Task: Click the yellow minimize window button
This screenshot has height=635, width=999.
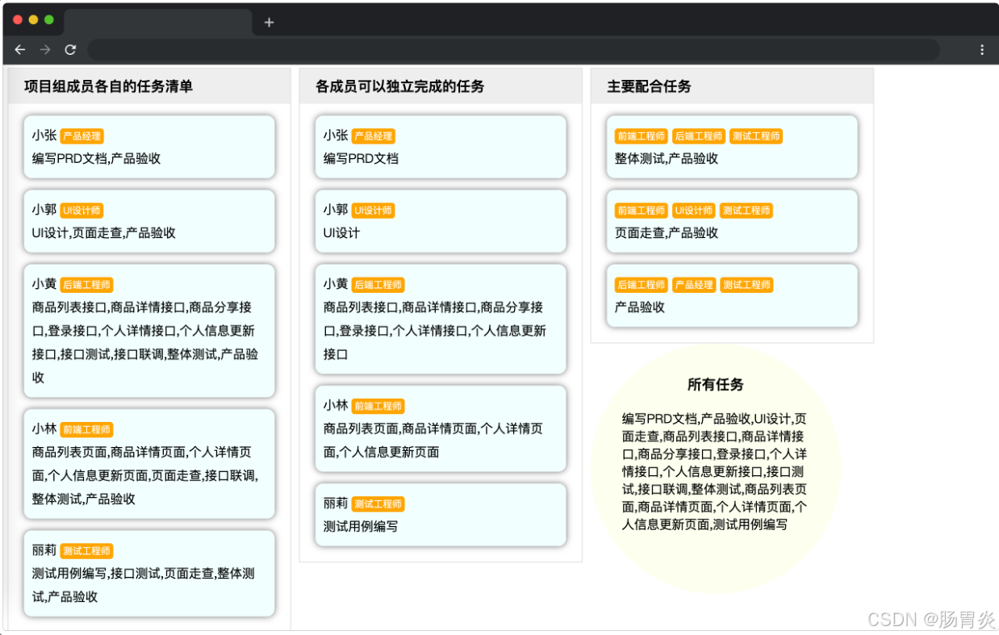Action: click(33, 20)
